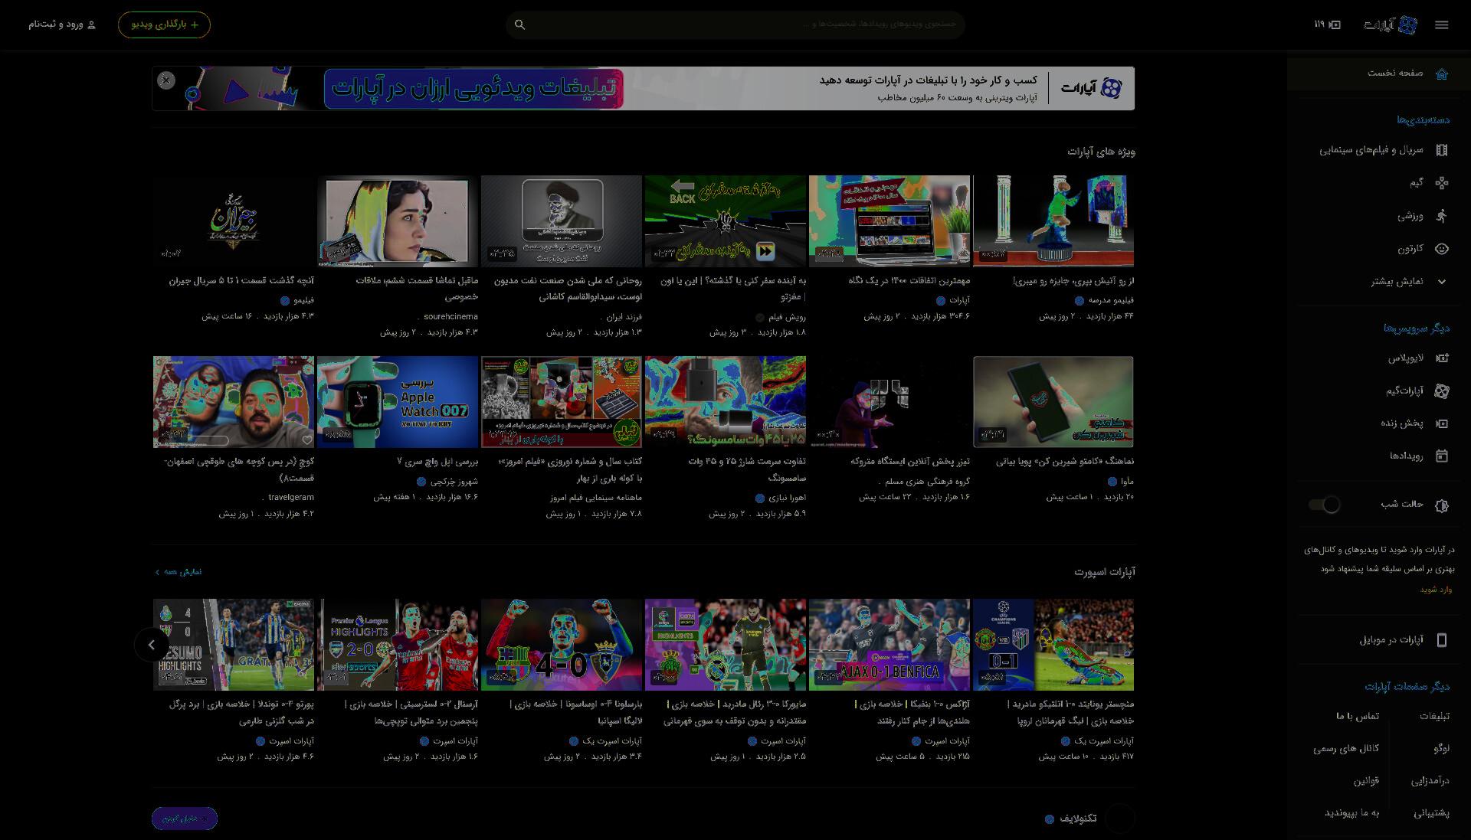Click the تکنولایف channel avatar
Viewport: 1471px width, 840px height.
click(1119, 819)
